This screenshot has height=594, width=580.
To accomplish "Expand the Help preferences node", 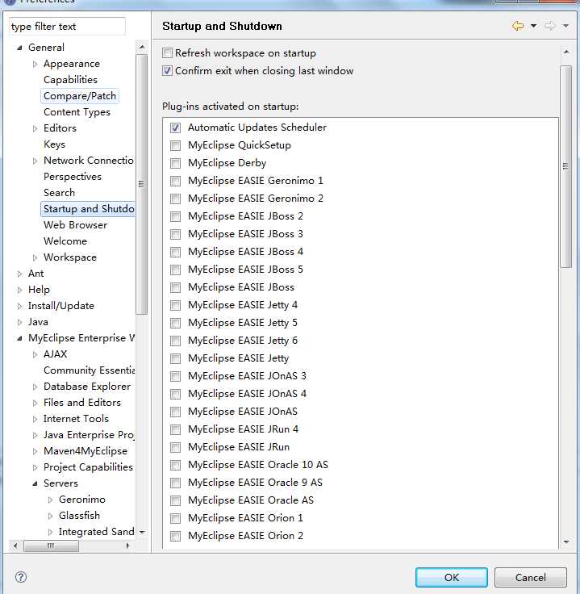I will tap(19, 290).
